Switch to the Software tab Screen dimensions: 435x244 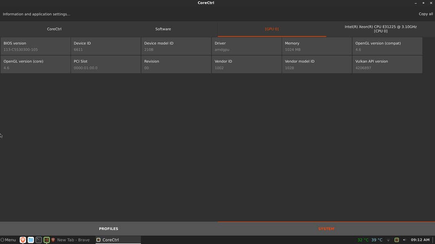point(163,29)
